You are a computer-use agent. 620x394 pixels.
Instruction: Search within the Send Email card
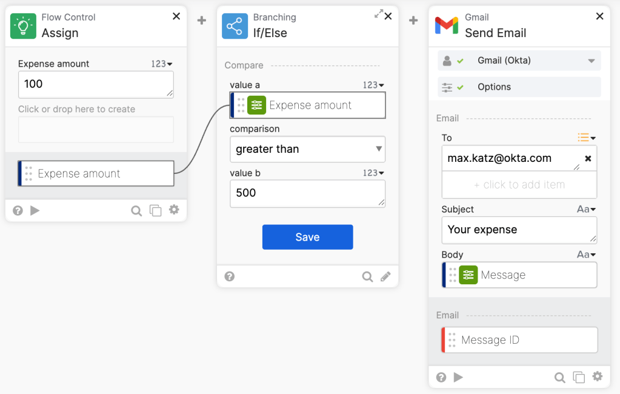pyautogui.click(x=559, y=377)
